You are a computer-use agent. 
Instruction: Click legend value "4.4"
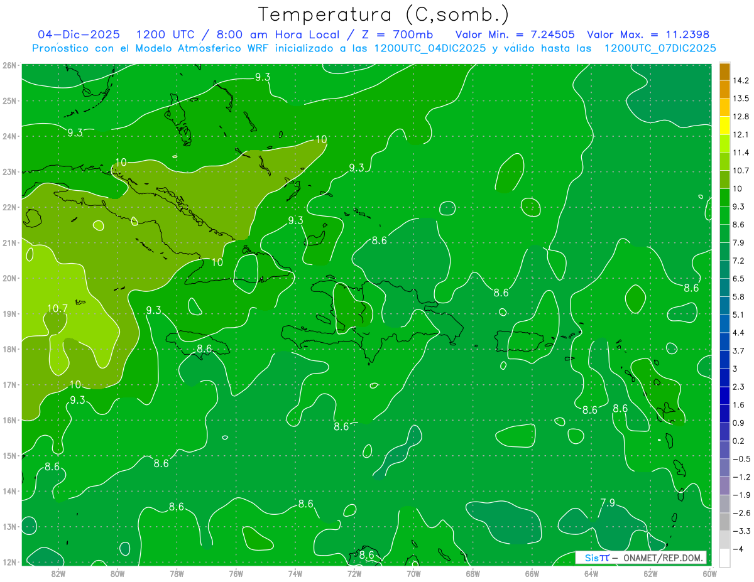tap(739, 332)
